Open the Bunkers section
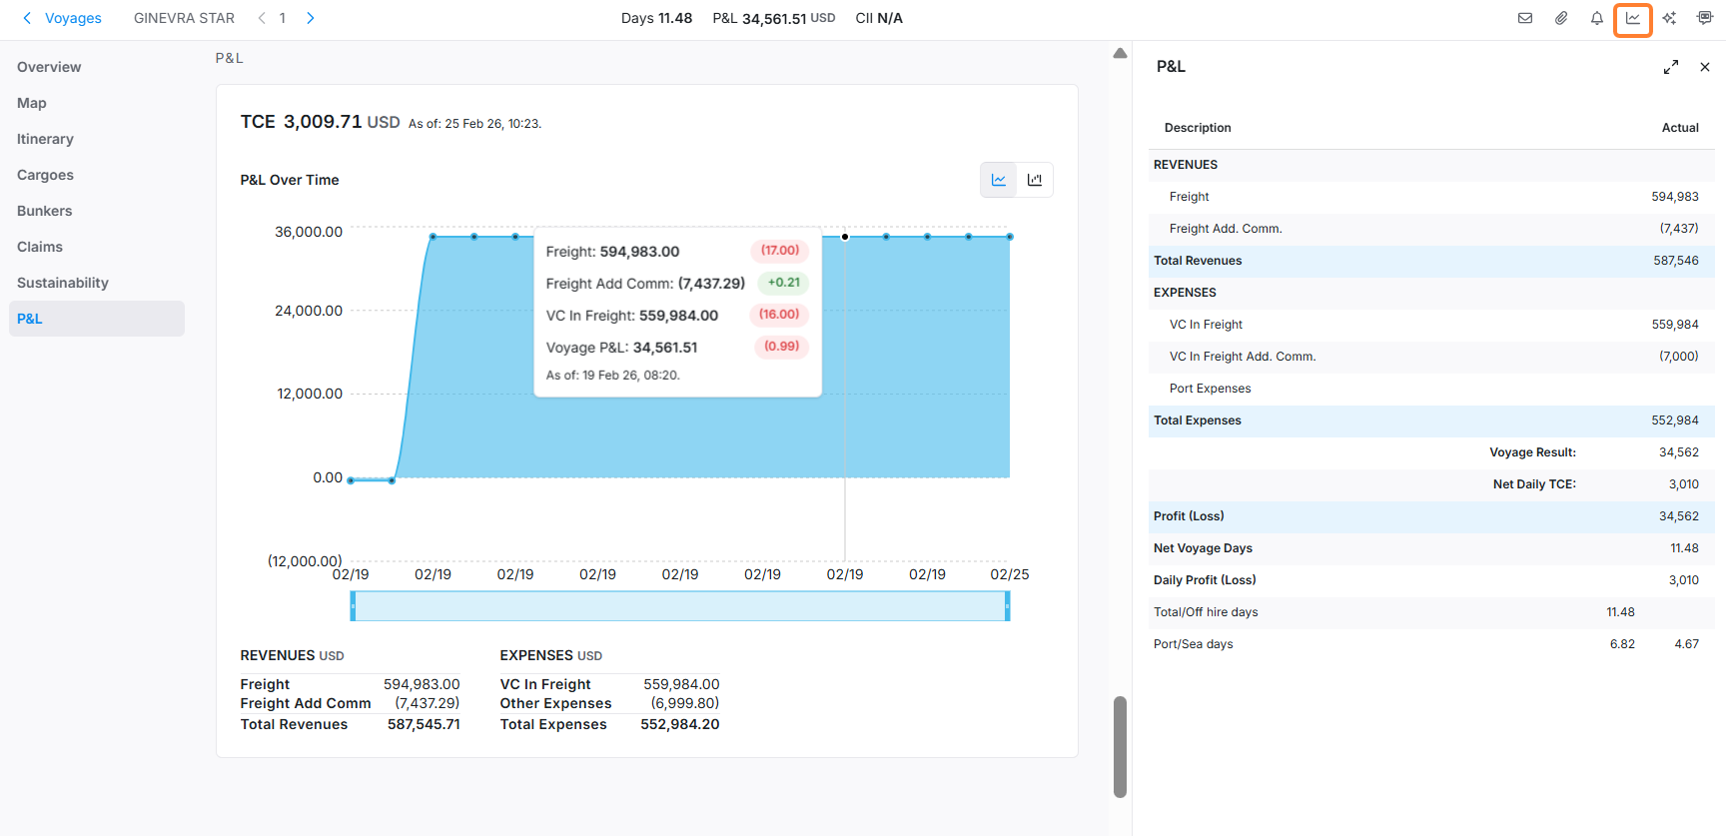Viewport: 1726px width, 836px height. point(45,211)
